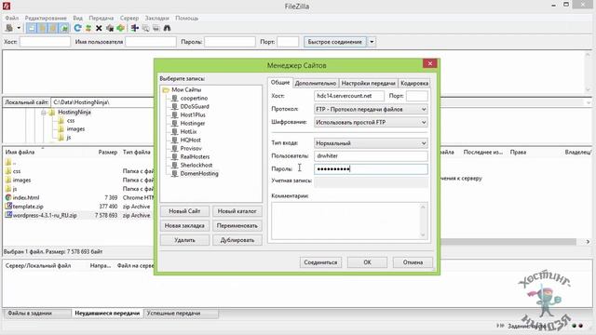The image size is (596, 335).
Task: Click the Новый каталог button
Action: [237, 211]
